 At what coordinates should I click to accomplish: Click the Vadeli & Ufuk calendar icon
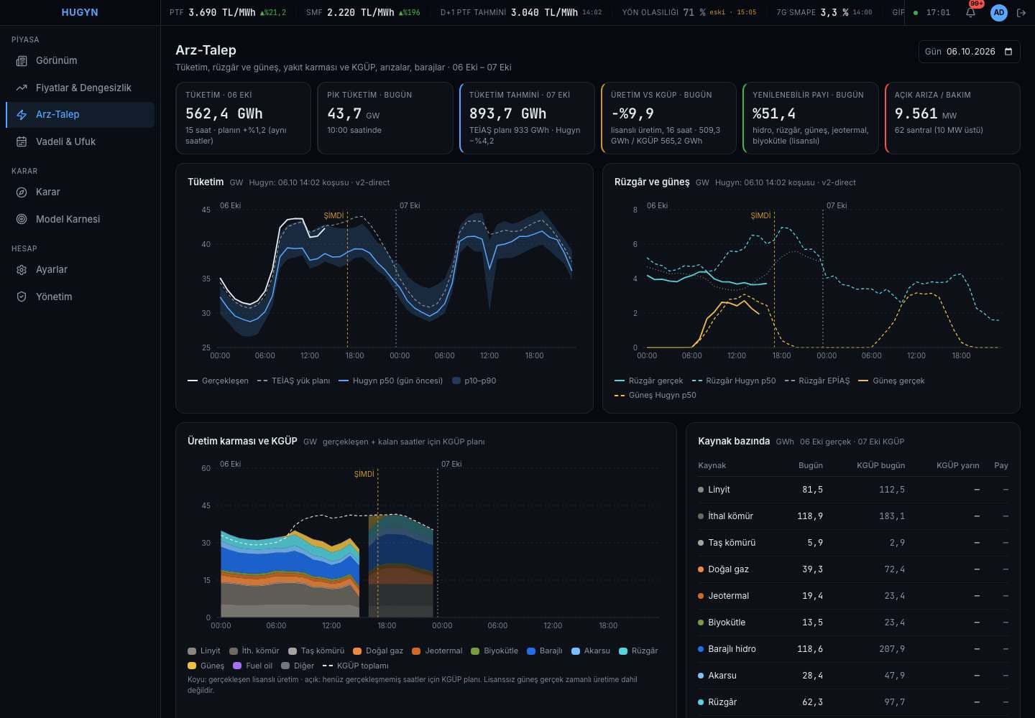coord(22,141)
